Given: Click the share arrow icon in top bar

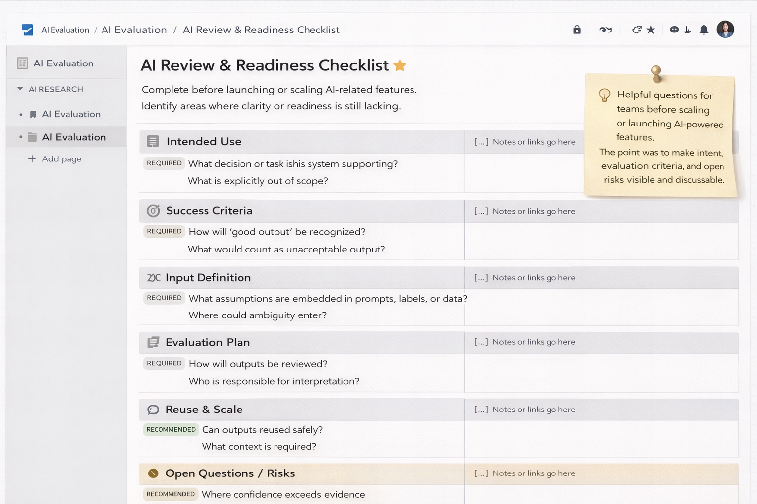Looking at the screenshot, I should coord(637,30).
